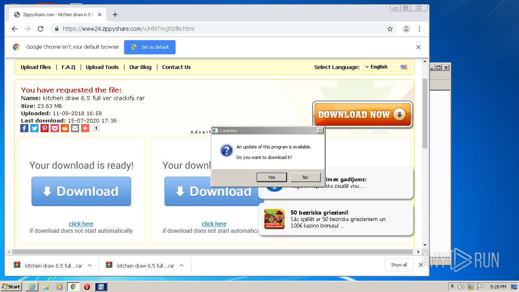This screenshot has height=292, width=519.
Task: Share file link via email icon
Action: coord(75,128)
